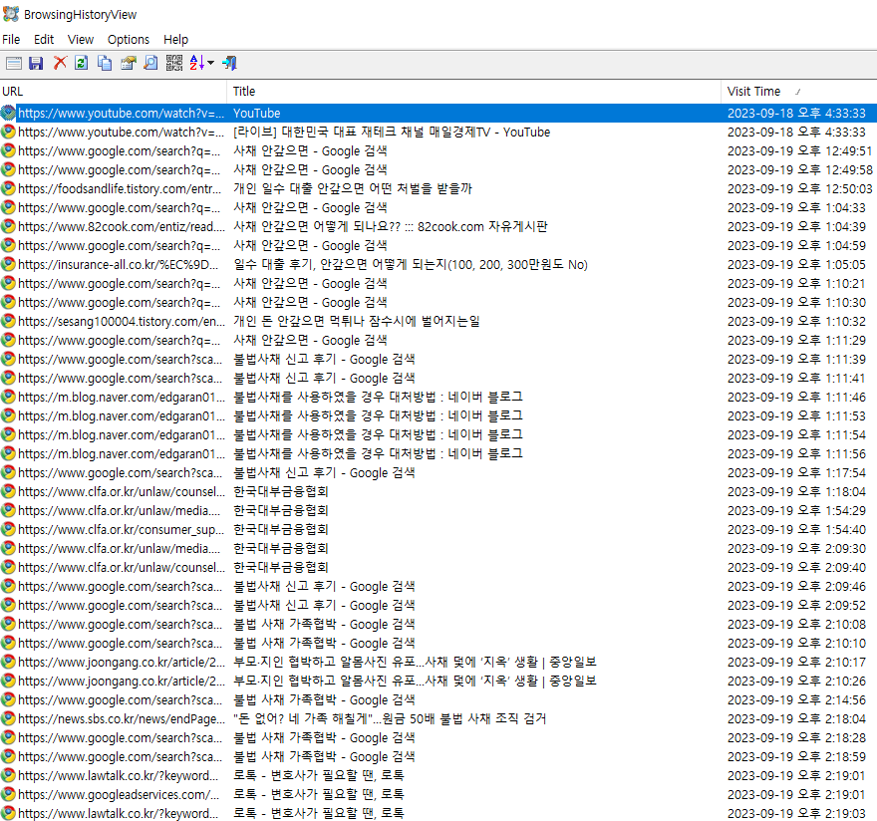Open the Options menu
Image resolution: width=877 pixels, height=821 pixels.
[x=129, y=40]
